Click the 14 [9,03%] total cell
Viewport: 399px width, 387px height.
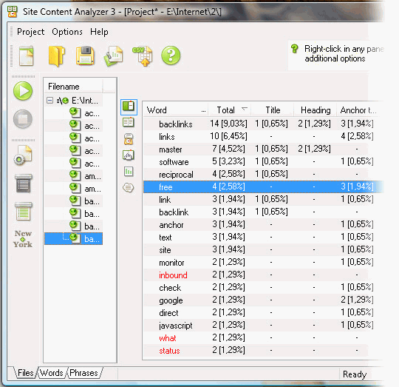point(228,124)
